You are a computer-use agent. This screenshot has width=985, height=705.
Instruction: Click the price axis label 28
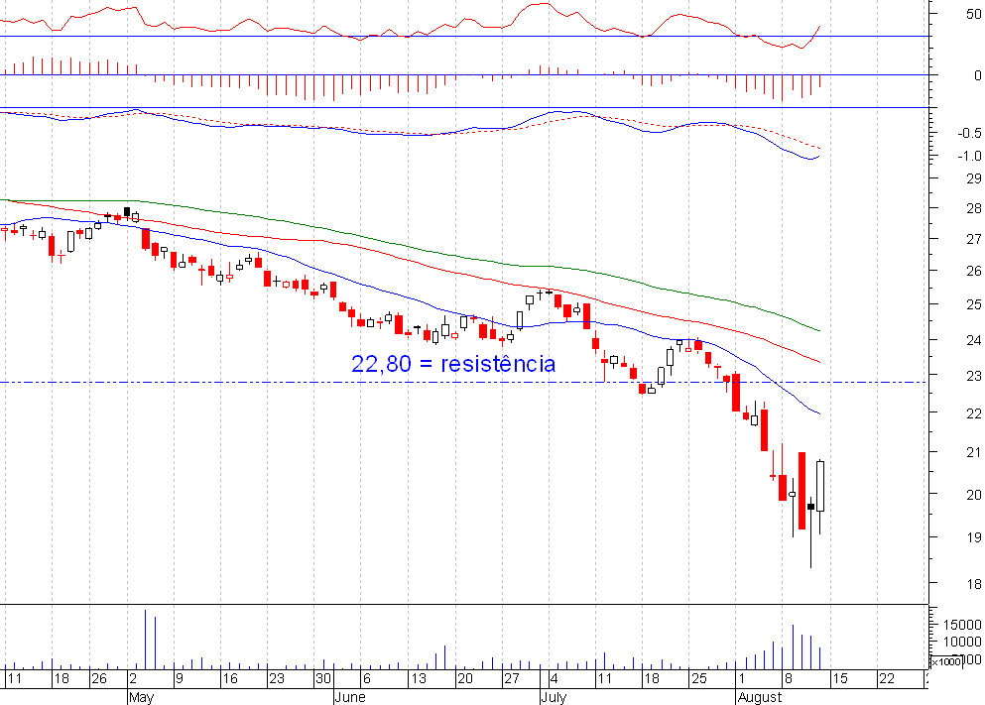(974, 208)
